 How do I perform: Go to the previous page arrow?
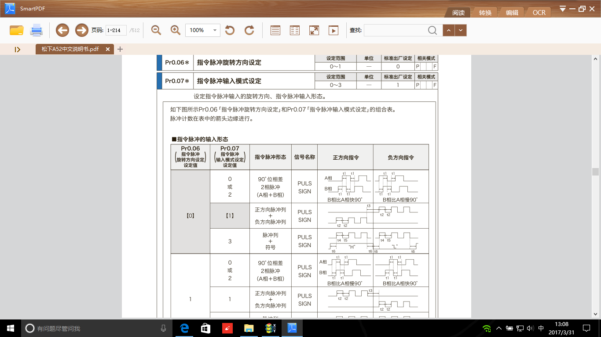[x=62, y=30]
